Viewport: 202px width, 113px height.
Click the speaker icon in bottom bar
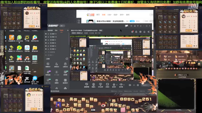pyautogui.click(x=121, y=84)
